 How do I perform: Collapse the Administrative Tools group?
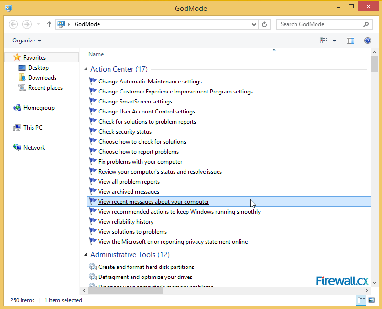point(86,255)
